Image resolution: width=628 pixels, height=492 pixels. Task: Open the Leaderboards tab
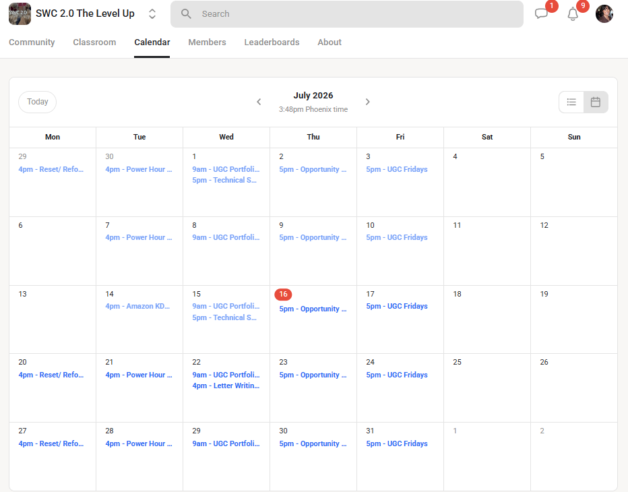272,42
